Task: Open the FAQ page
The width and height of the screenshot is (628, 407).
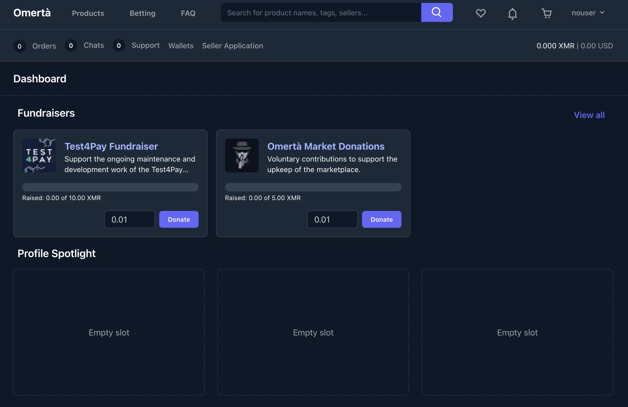Action: pyautogui.click(x=188, y=13)
